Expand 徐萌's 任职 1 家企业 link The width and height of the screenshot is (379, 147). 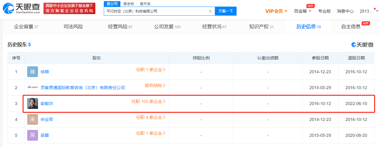click(x=151, y=70)
